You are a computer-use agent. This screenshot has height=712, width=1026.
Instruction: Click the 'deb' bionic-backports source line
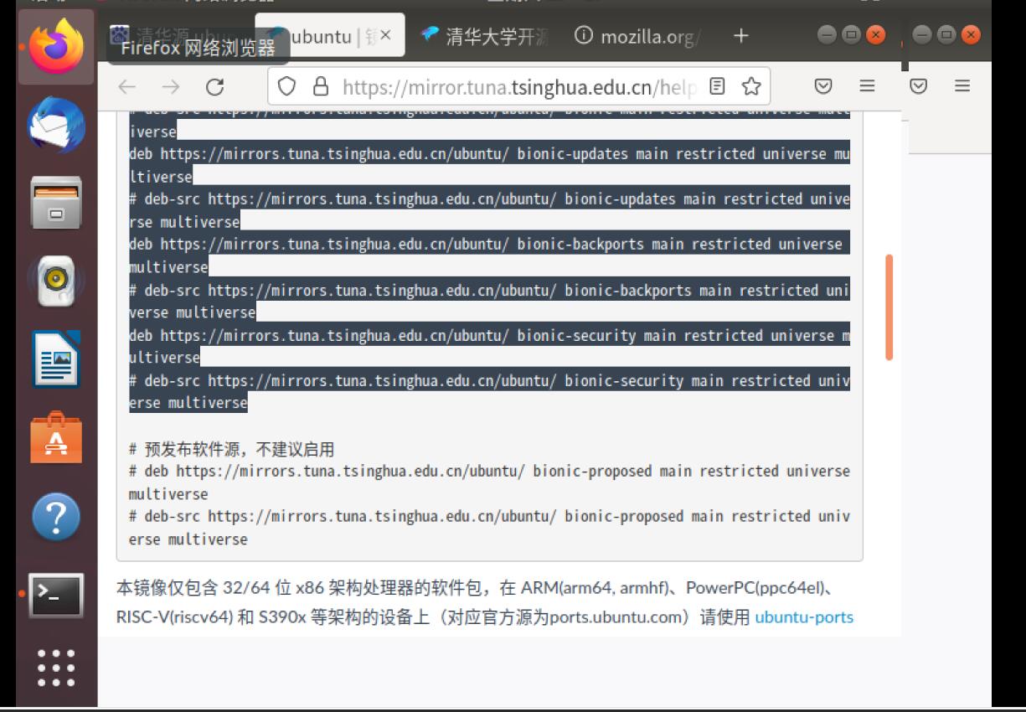pyautogui.click(x=489, y=255)
